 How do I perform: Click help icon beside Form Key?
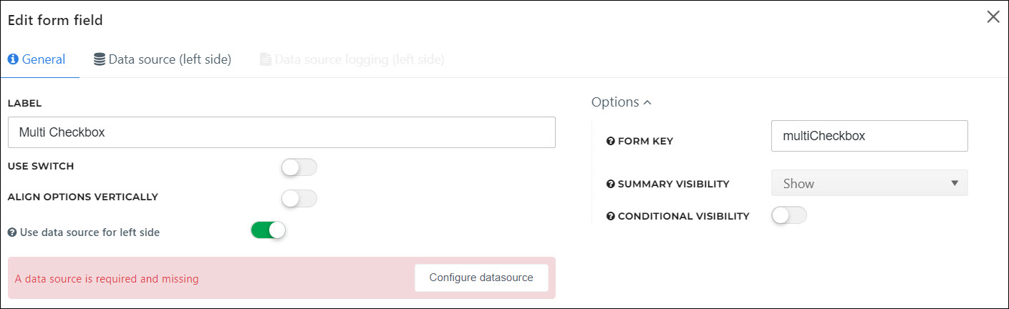click(611, 141)
